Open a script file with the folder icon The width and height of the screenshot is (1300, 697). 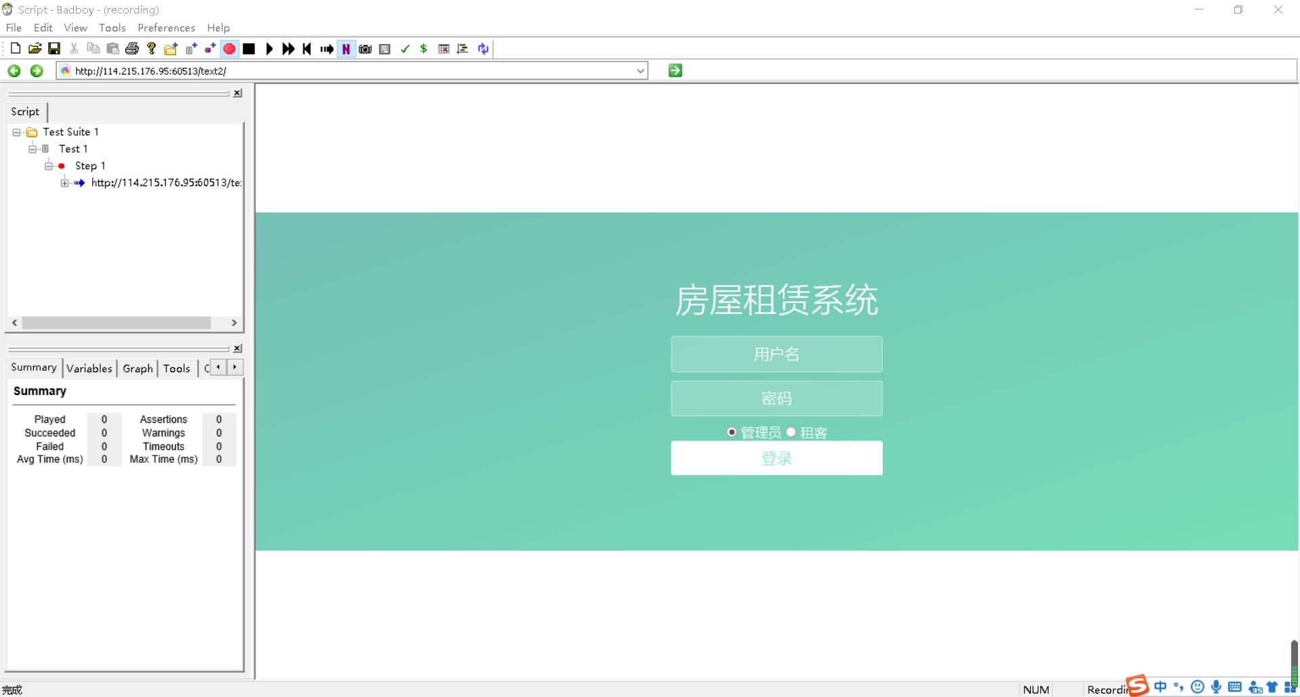click(x=35, y=49)
